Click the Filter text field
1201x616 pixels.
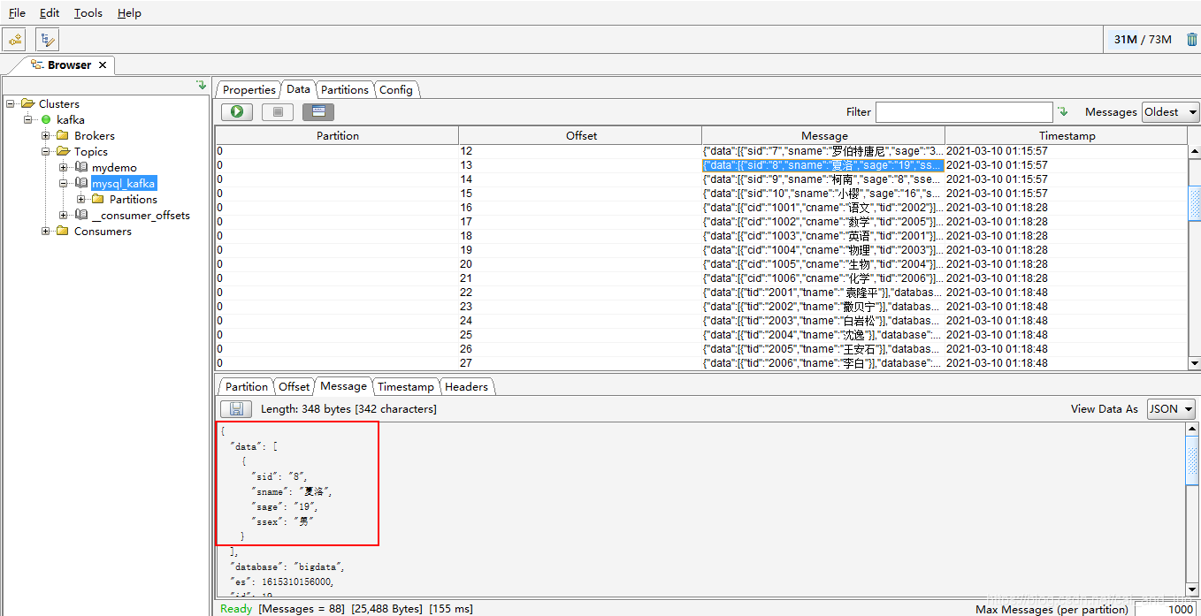click(964, 112)
